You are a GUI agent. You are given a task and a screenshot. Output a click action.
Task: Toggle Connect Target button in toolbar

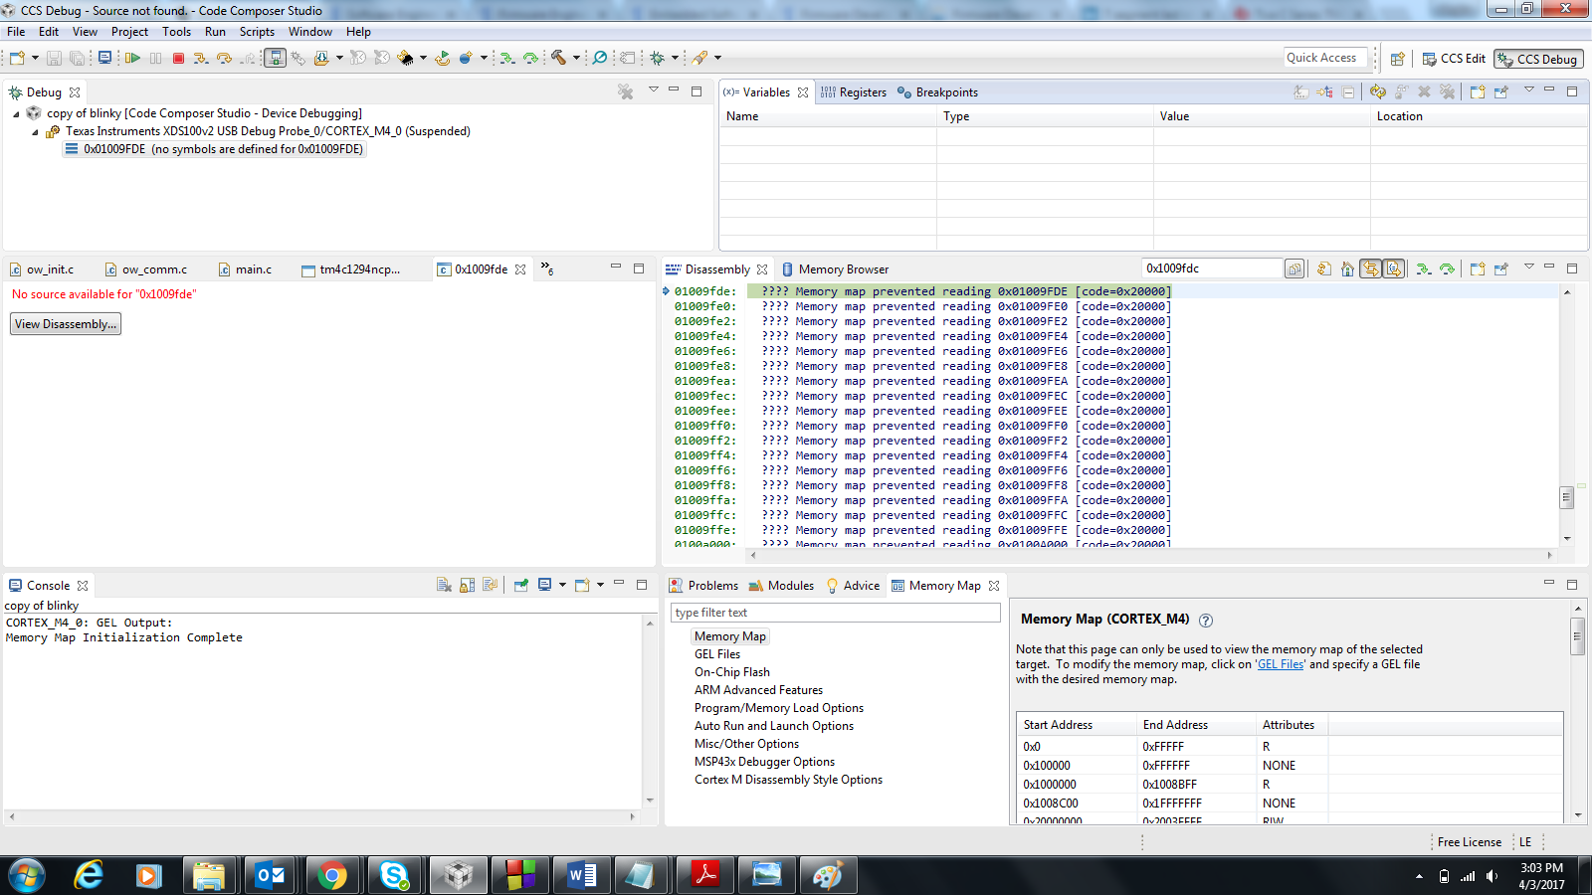pyautogui.click(x=275, y=59)
